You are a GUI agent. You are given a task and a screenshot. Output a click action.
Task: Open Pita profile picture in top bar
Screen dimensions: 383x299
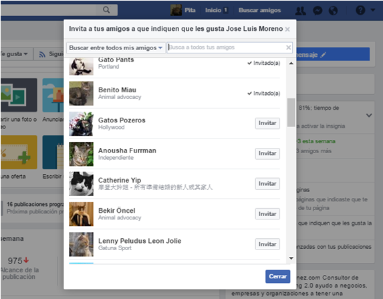(x=176, y=10)
